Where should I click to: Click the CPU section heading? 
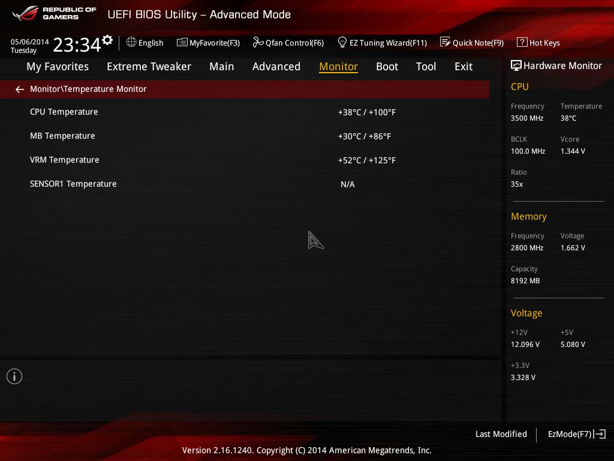pyautogui.click(x=520, y=86)
